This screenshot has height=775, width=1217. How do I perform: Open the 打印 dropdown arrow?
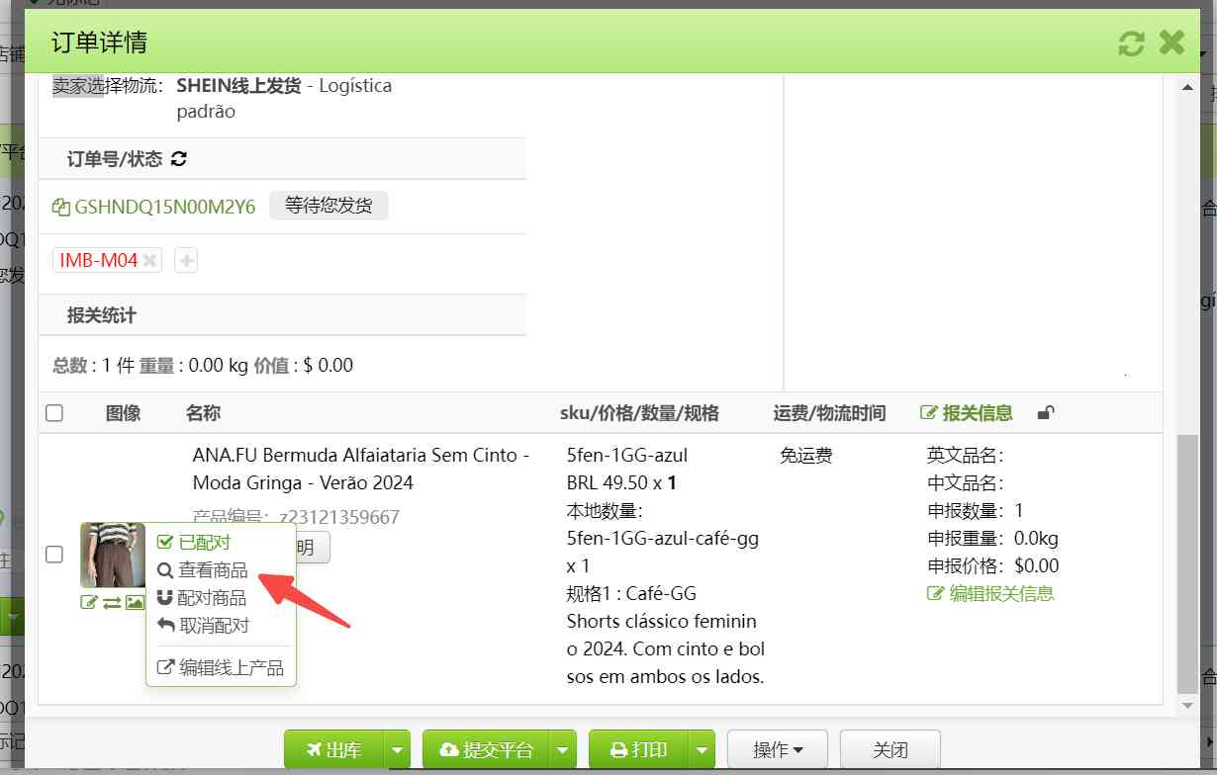(702, 750)
